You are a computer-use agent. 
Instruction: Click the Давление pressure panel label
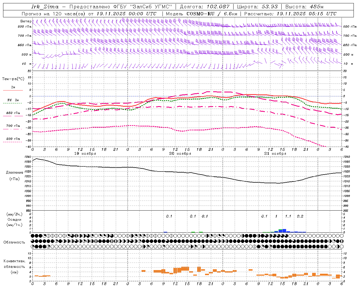[15, 173]
